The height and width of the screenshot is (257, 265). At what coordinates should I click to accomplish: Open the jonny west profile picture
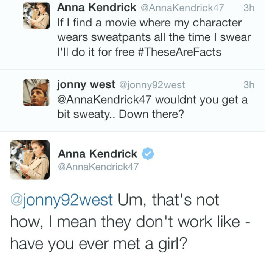(36, 93)
